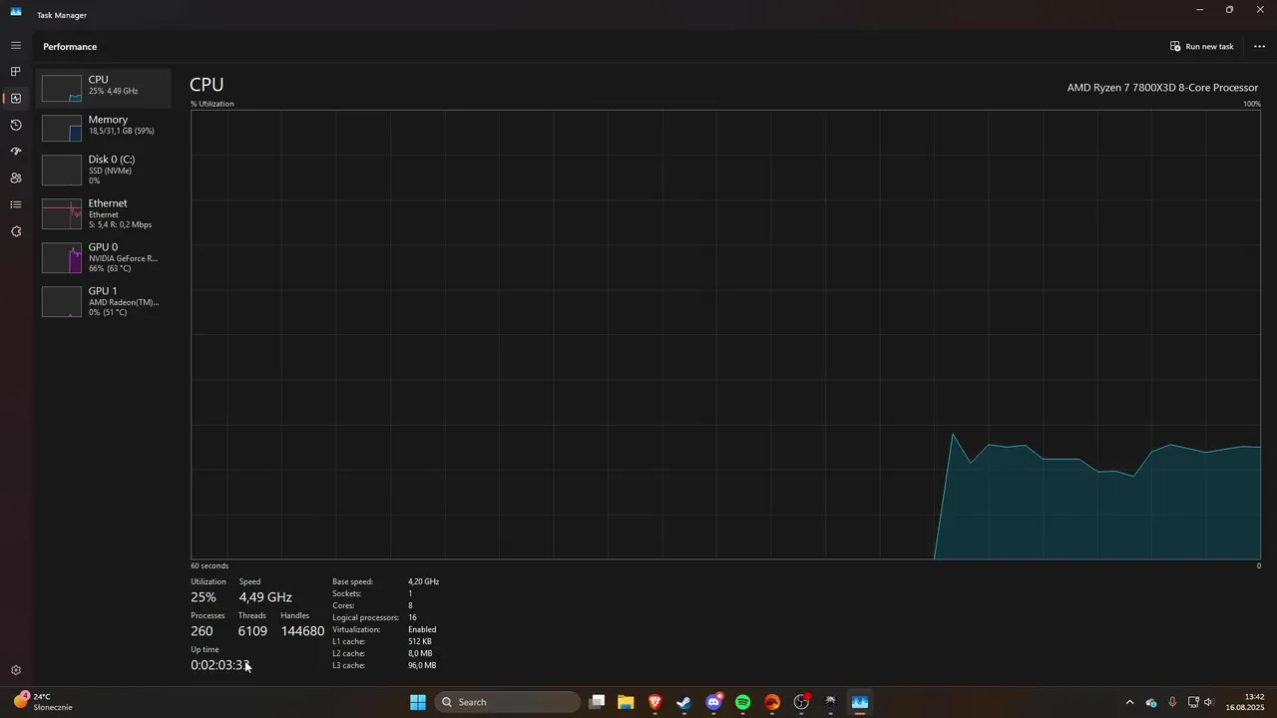Open File Explorer from the taskbar

pos(626,702)
